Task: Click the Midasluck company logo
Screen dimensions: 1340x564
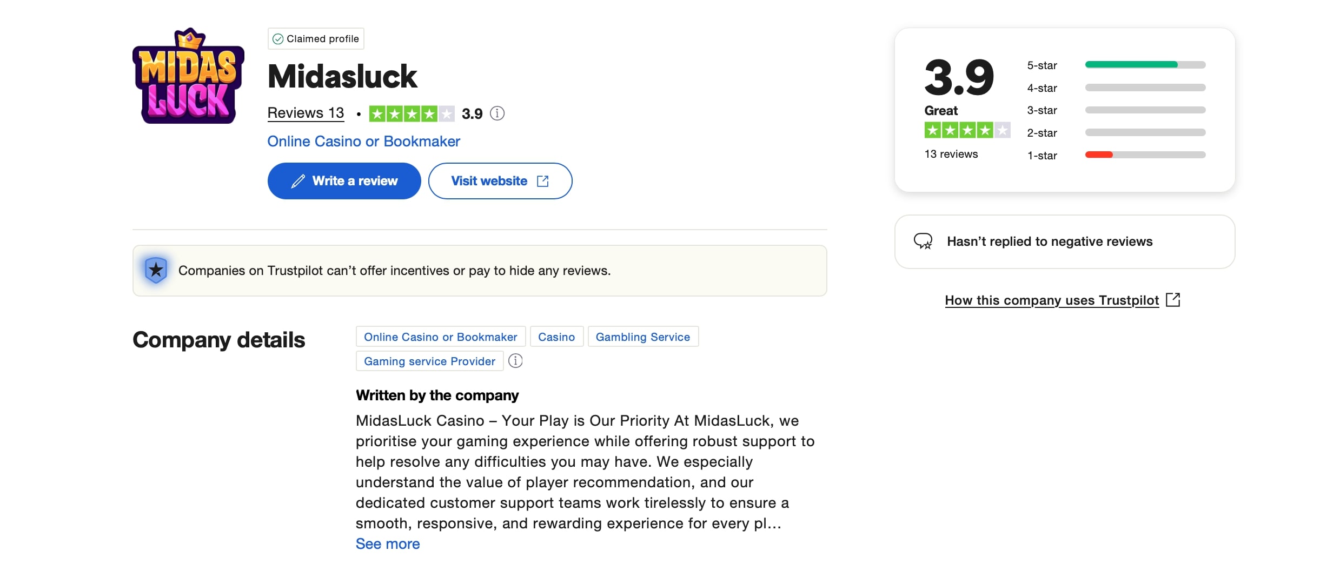Action: click(x=188, y=76)
